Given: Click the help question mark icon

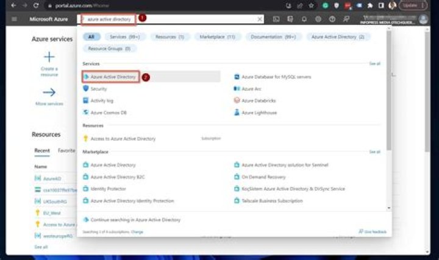Looking at the screenshot, I should coord(332,19).
